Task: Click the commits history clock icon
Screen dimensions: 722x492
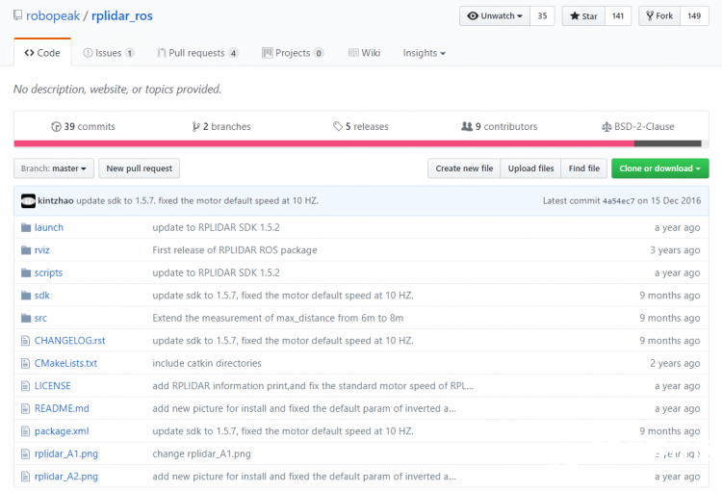Action: click(56, 127)
